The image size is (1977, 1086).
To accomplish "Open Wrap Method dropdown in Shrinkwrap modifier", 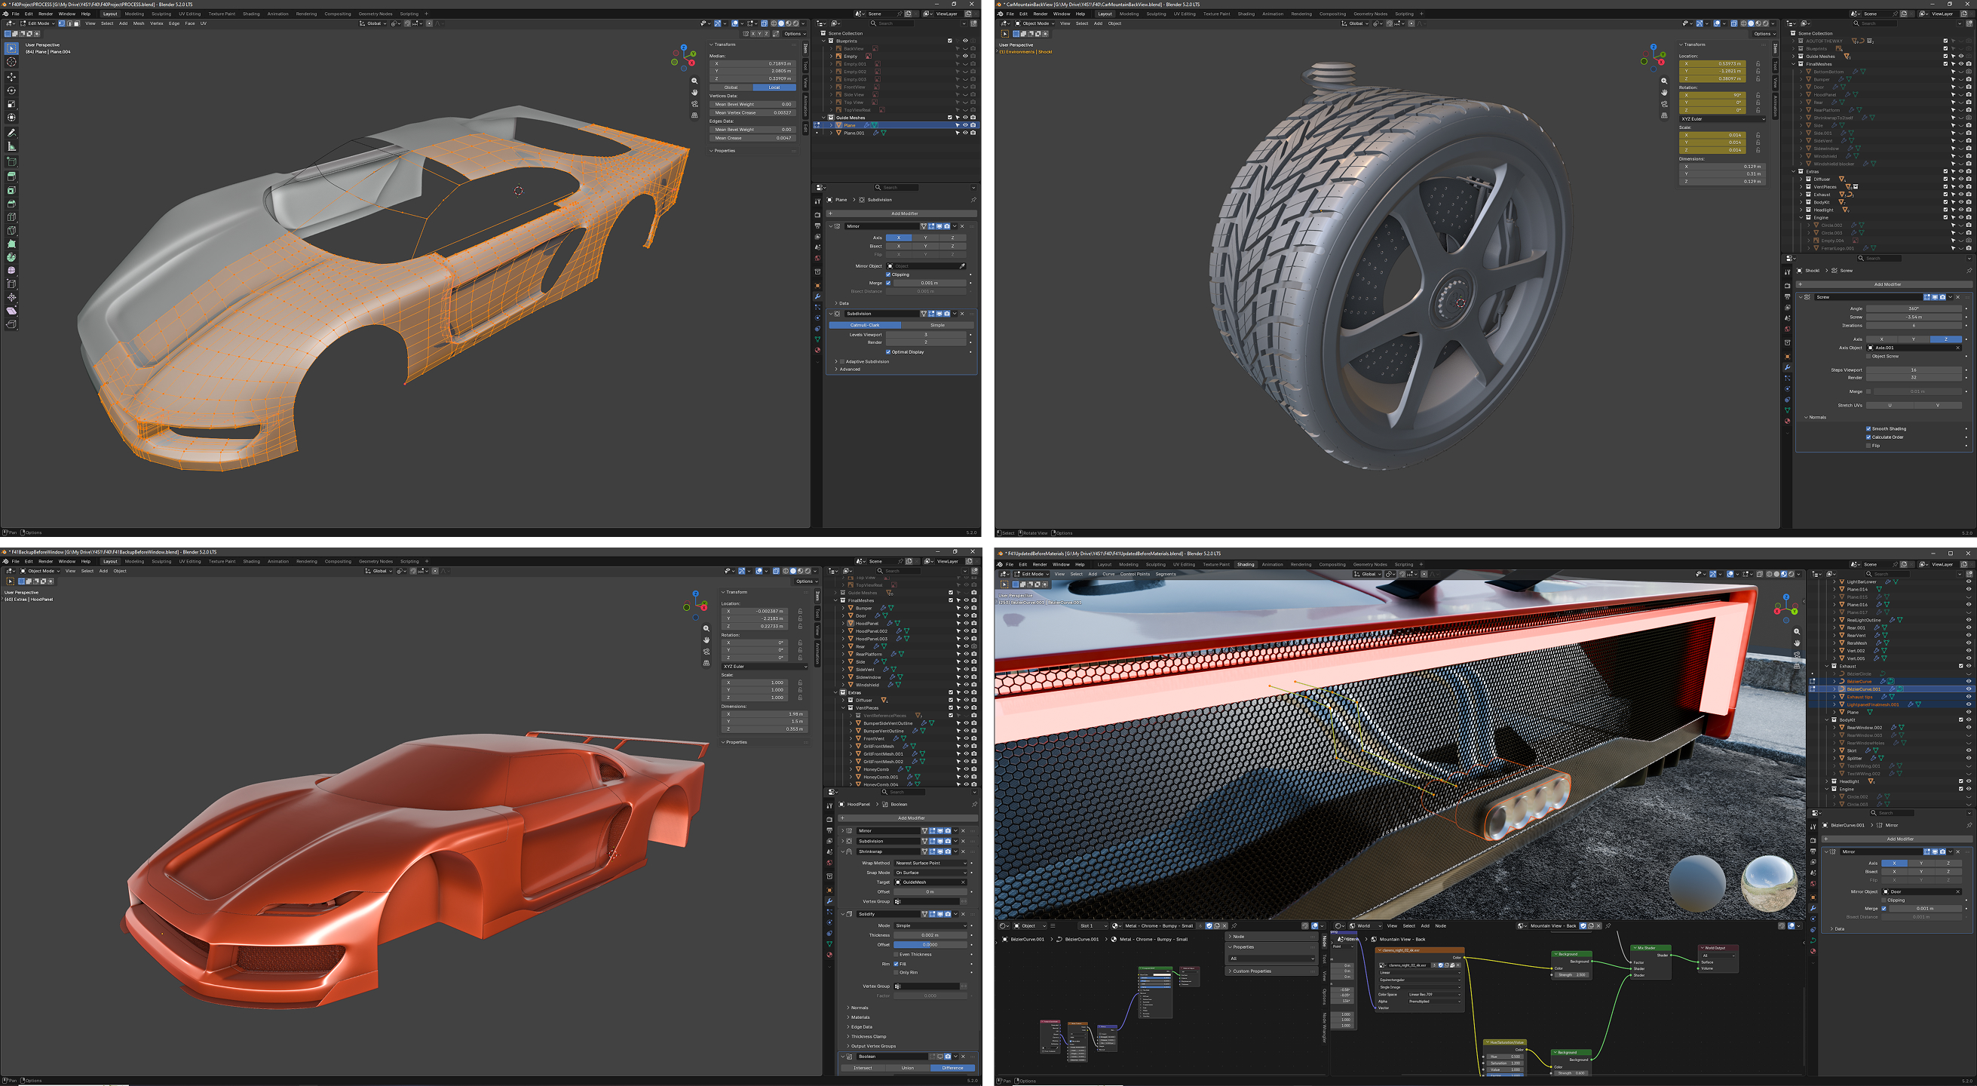I will click(x=930, y=864).
